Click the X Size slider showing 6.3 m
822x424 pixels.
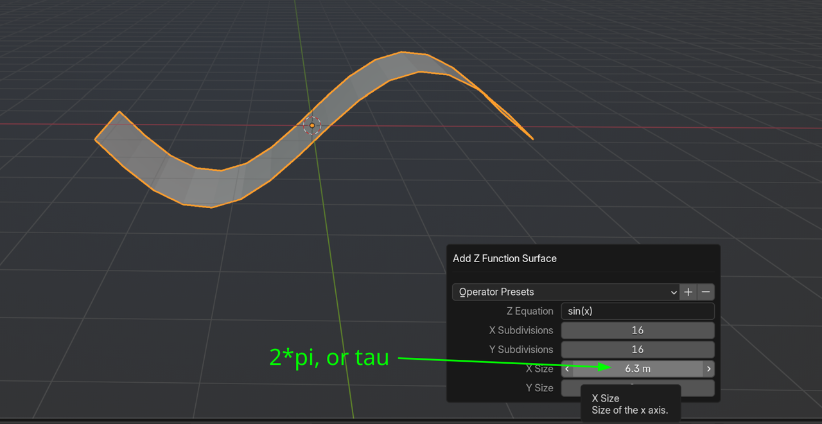pos(637,369)
